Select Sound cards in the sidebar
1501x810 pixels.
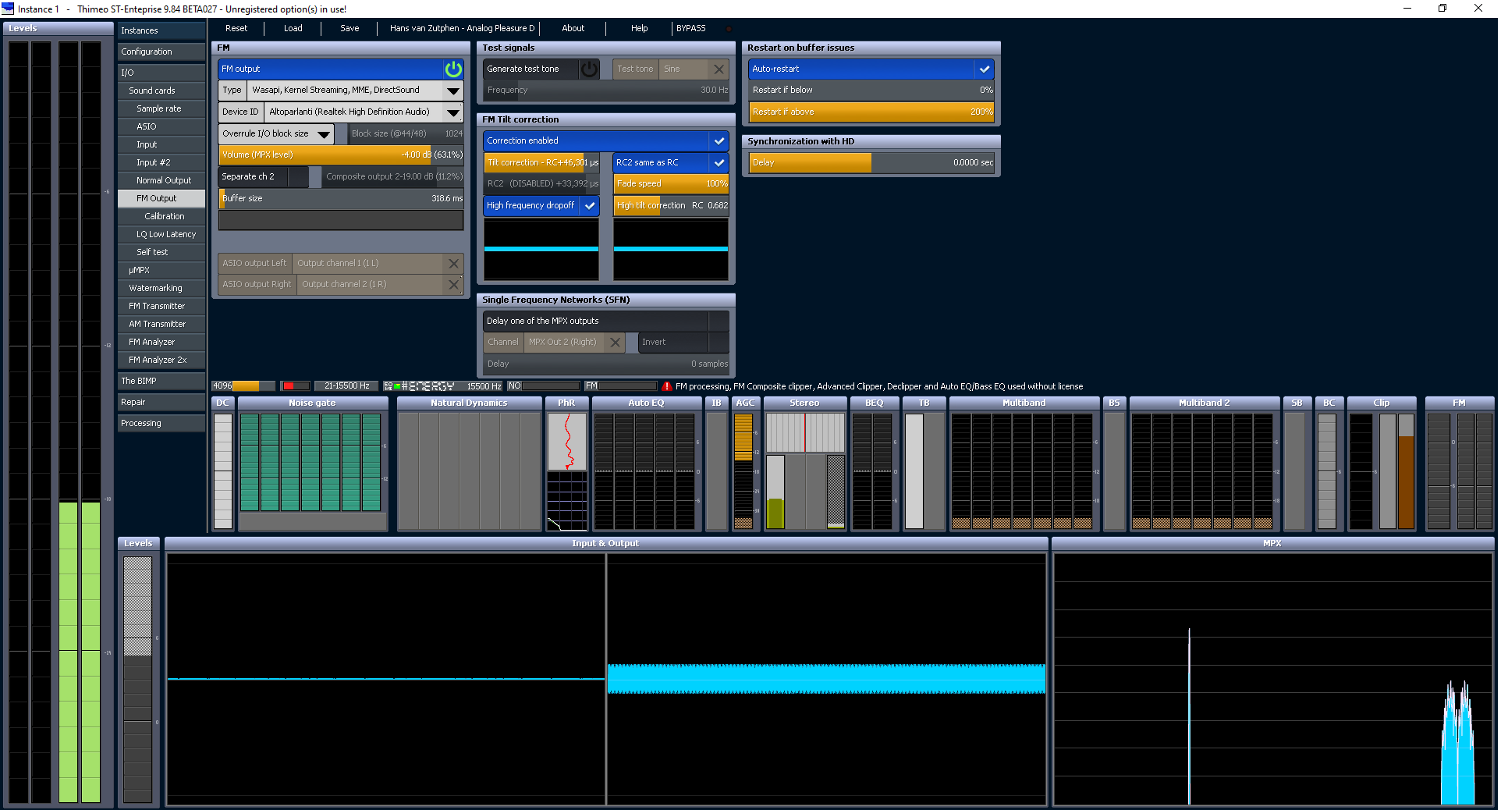(x=161, y=91)
